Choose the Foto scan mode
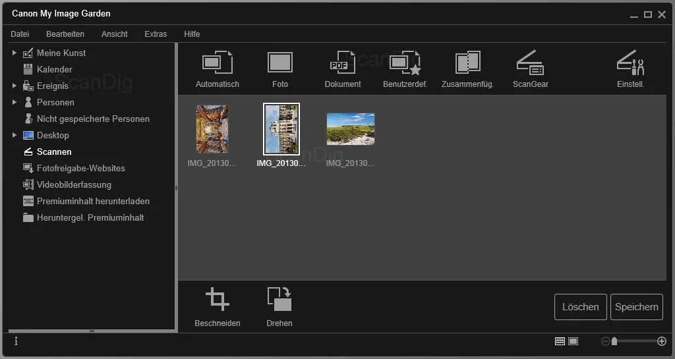The height and width of the screenshot is (359, 675). point(279,69)
